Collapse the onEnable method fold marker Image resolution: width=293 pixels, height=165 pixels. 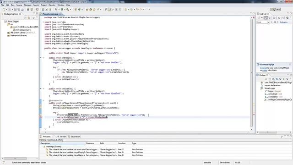[x=43, y=58]
